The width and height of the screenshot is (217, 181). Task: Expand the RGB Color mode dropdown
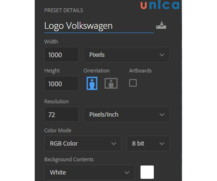click(82, 143)
